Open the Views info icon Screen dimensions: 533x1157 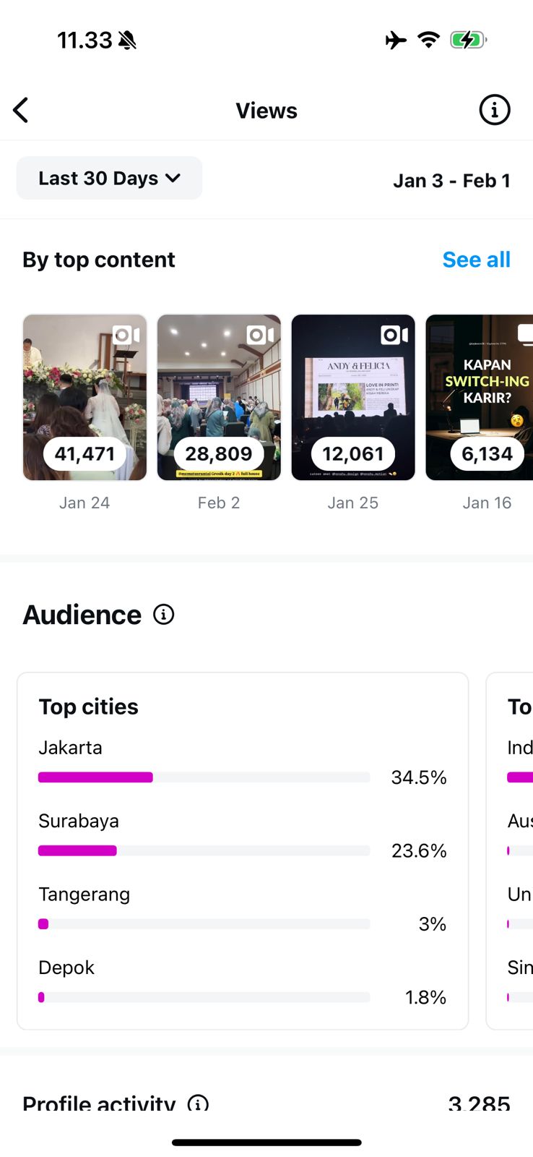click(x=495, y=111)
